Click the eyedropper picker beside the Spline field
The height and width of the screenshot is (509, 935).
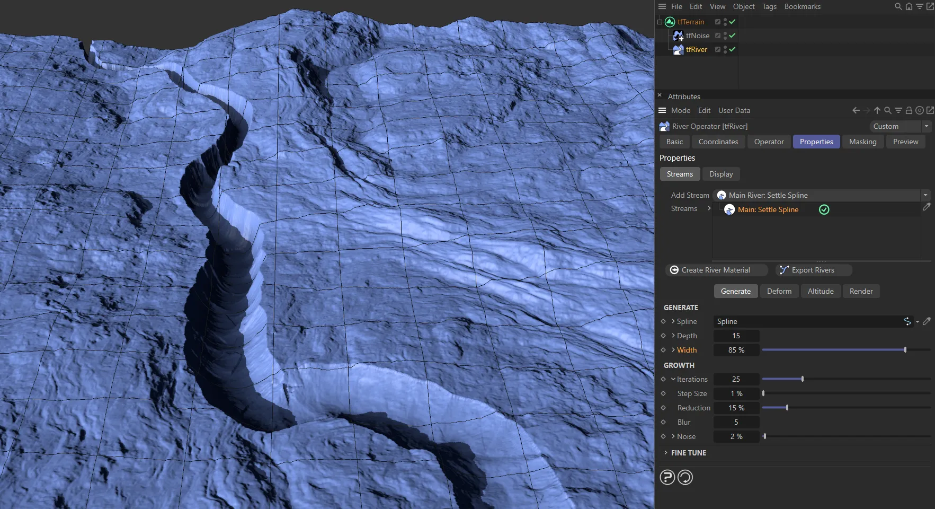pos(927,321)
